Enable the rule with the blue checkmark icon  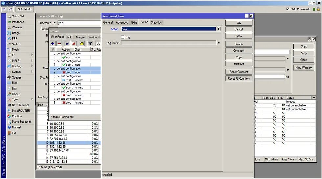pyautogui.click(x=67, y=44)
